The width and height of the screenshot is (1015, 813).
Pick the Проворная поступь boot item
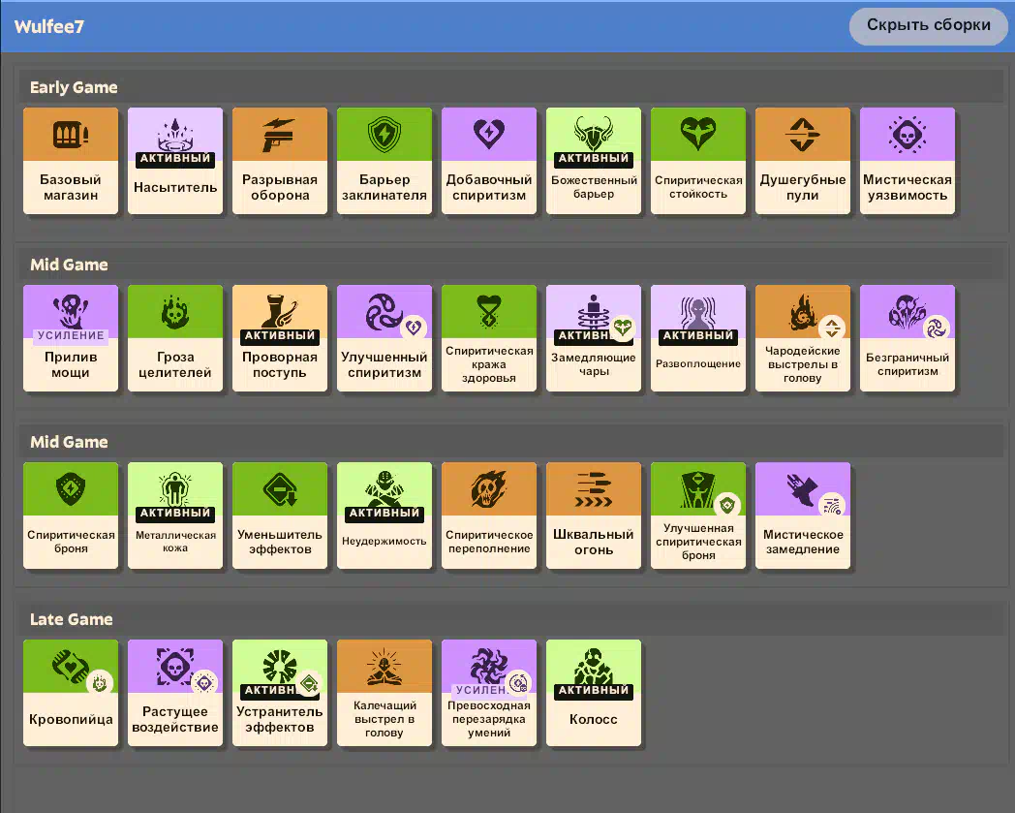tap(280, 337)
